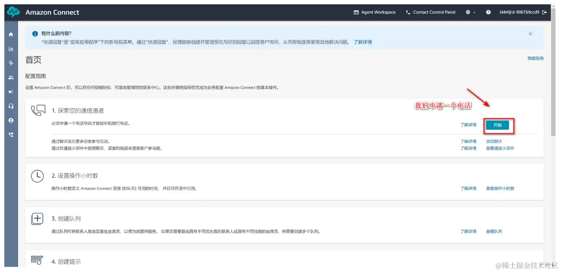Viewport: 561px width, 272px height.
Task: Click the clock icon for step 2
Action: click(37, 176)
